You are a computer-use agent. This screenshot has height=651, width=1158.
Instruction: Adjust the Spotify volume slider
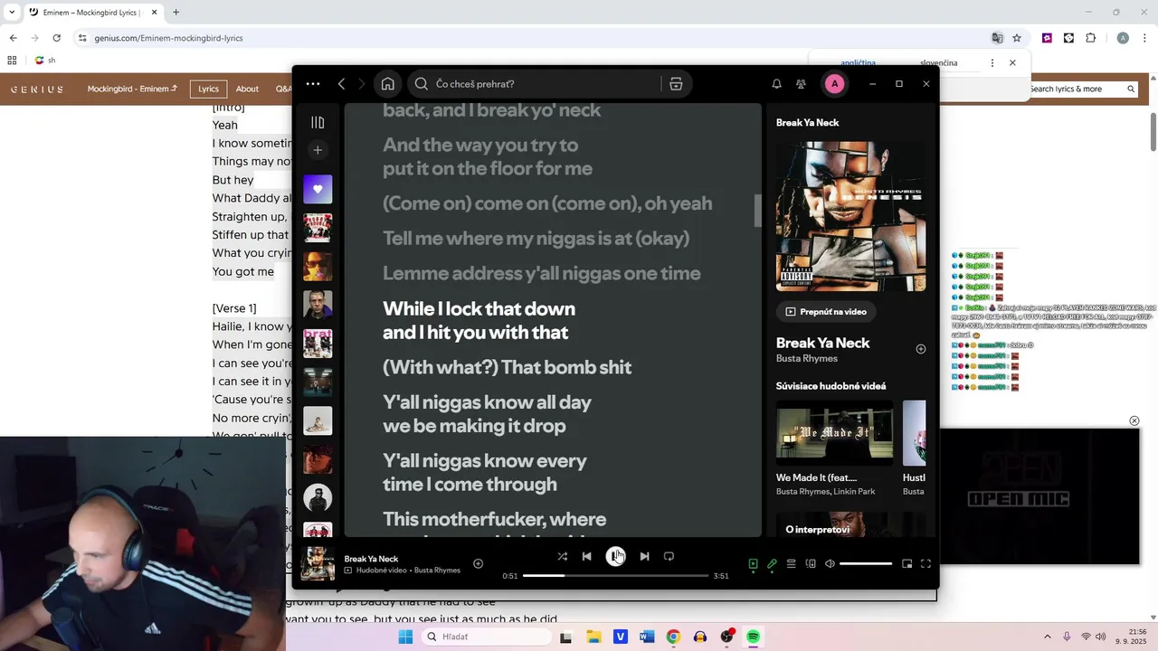(x=866, y=563)
